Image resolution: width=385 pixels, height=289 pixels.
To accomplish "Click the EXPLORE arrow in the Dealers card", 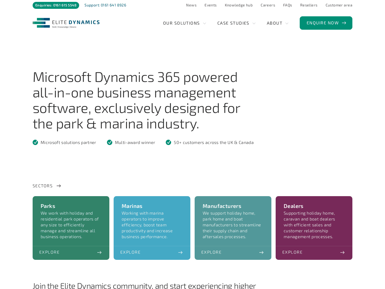I will click(342, 252).
